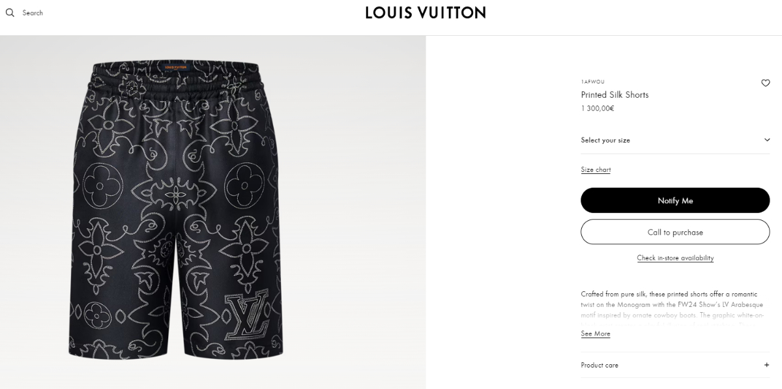Image resolution: width=782 pixels, height=389 pixels.
Task: Click the magnifying glass search icon
Action: tap(10, 12)
